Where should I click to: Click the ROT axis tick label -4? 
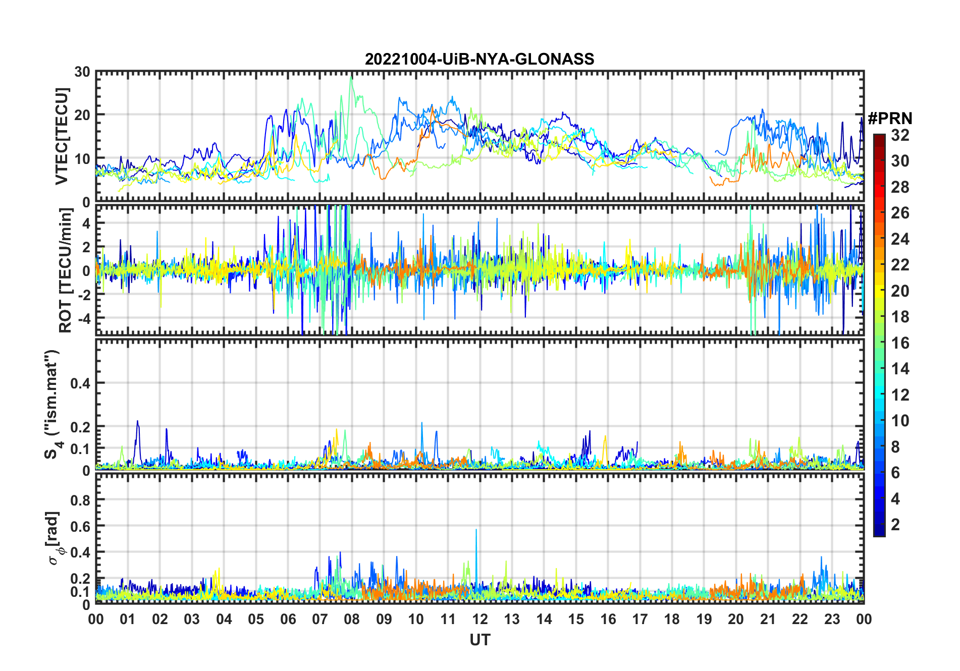coord(83,318)
